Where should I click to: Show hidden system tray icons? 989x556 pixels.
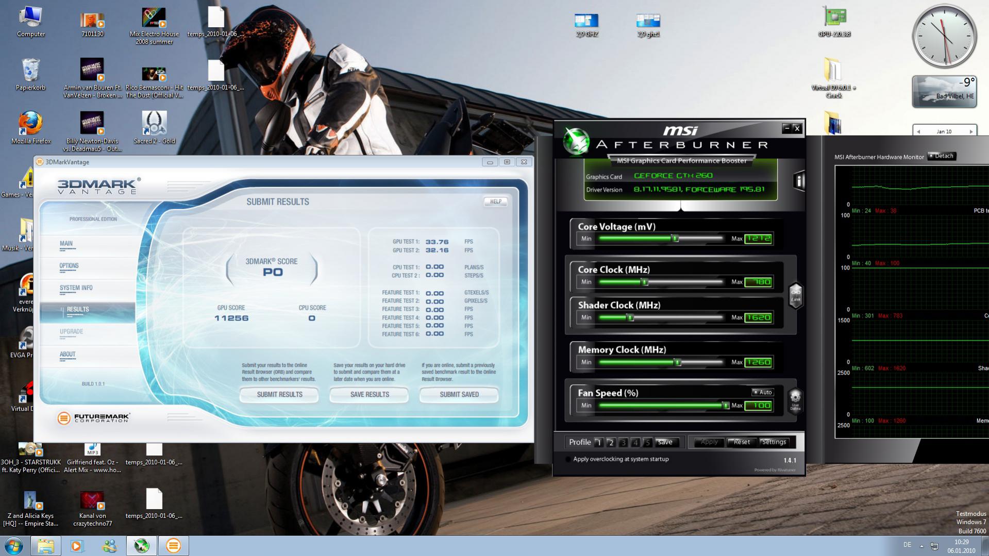pos(921,546)
